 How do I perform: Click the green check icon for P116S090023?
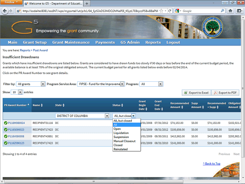tap(6, 130)
